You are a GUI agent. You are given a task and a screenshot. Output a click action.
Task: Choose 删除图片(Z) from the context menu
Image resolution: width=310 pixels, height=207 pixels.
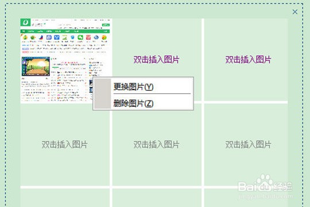coord(143,103)
